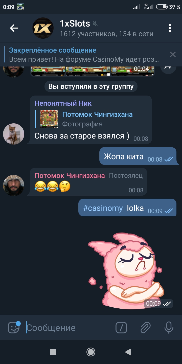Tap the #casinomy hashtag link
The height and width of the screenshot is (364, 182).
pos(103,208)
